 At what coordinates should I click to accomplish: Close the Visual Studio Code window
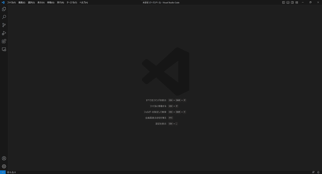318,2
